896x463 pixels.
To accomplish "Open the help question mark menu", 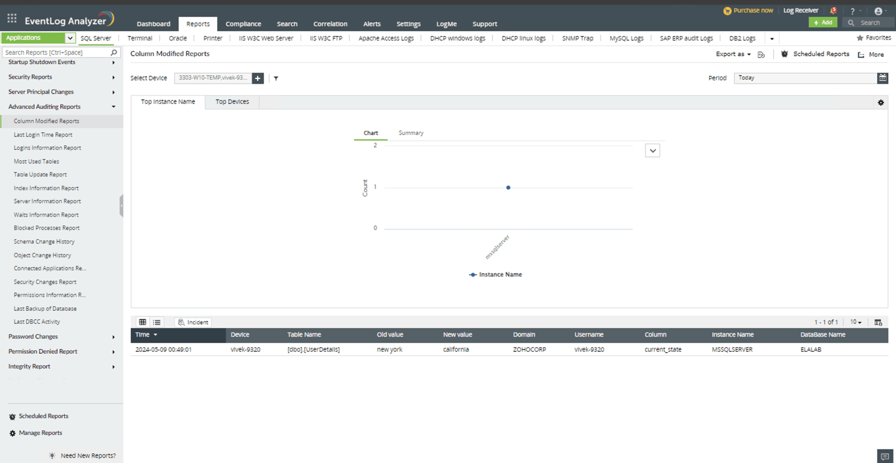I will pyautogui.click(x=852, y=11).
